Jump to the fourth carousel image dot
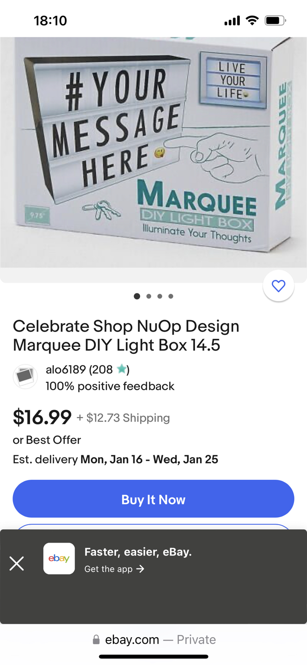This screenshot has width=307, height=665. click(x=171, y=296)
